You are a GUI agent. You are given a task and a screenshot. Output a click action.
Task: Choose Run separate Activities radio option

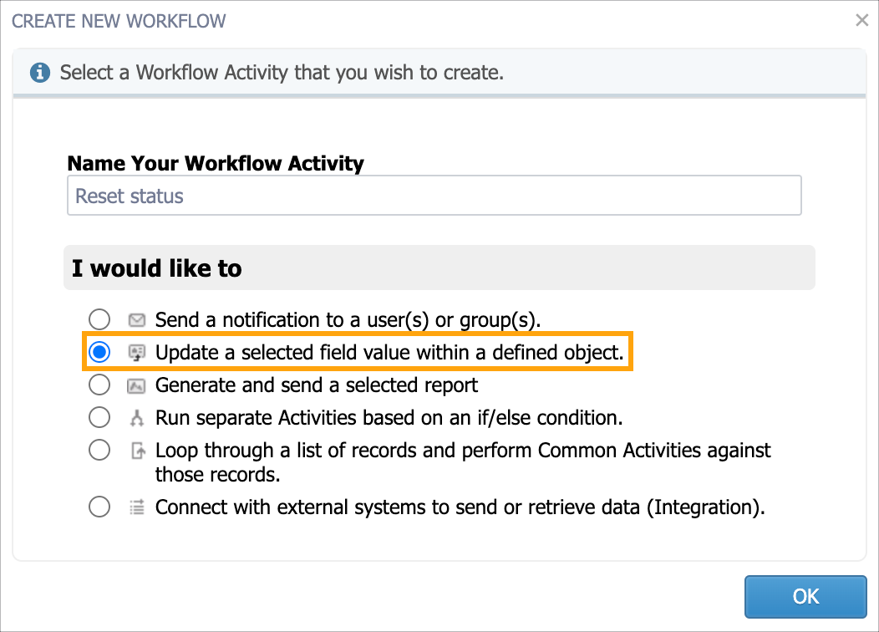(99, 417)
